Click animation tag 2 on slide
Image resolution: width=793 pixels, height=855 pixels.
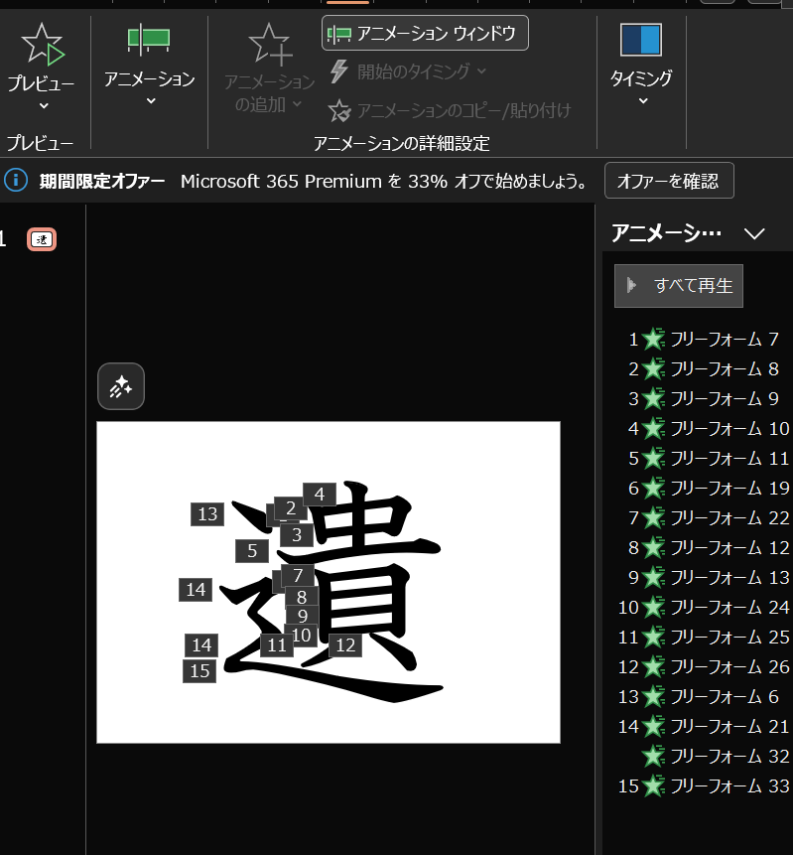(x=291, y=508)
